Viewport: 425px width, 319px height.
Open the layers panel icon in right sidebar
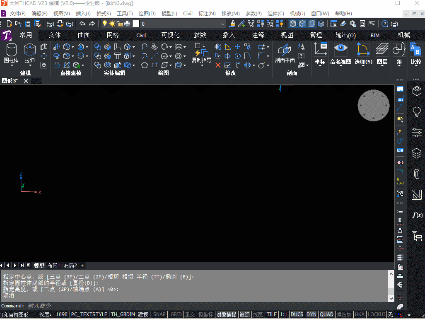click(416, 153)
